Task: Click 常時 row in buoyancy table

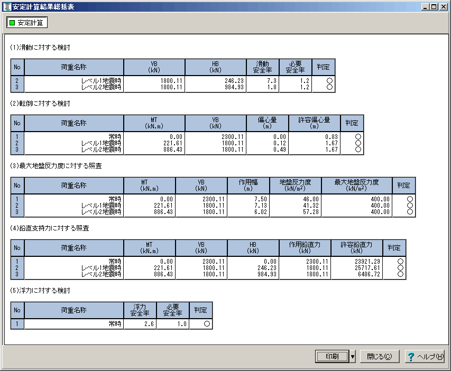Action: [x=112, y=324]
